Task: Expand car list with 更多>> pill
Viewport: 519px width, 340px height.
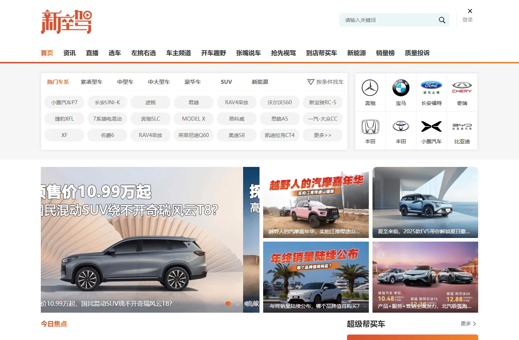Action: coord(323,135)
